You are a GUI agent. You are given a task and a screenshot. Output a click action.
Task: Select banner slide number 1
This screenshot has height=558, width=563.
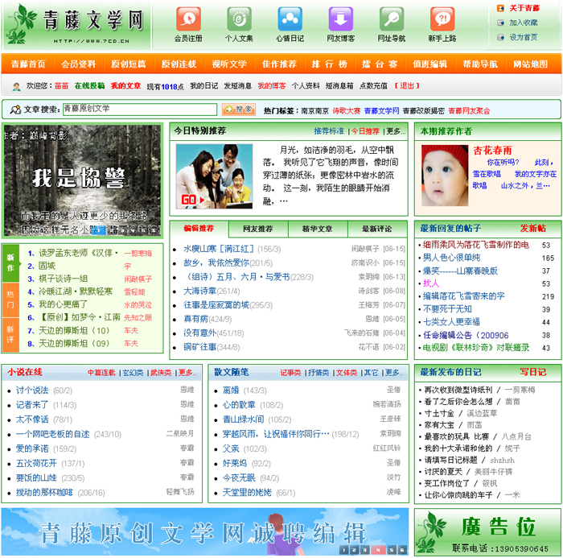pos(344,550)
